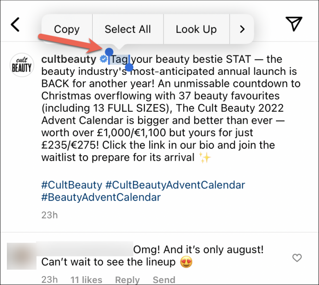Choose Look Up in the popup menu

pyautogui.click(x=196, y=29)
